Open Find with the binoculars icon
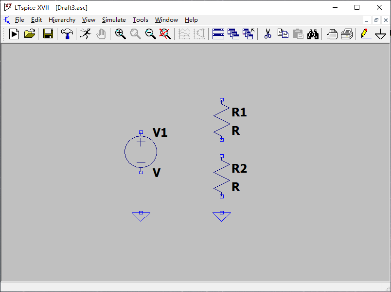The width and height of the screenshot is (391, 292). (x=313, y=34)
